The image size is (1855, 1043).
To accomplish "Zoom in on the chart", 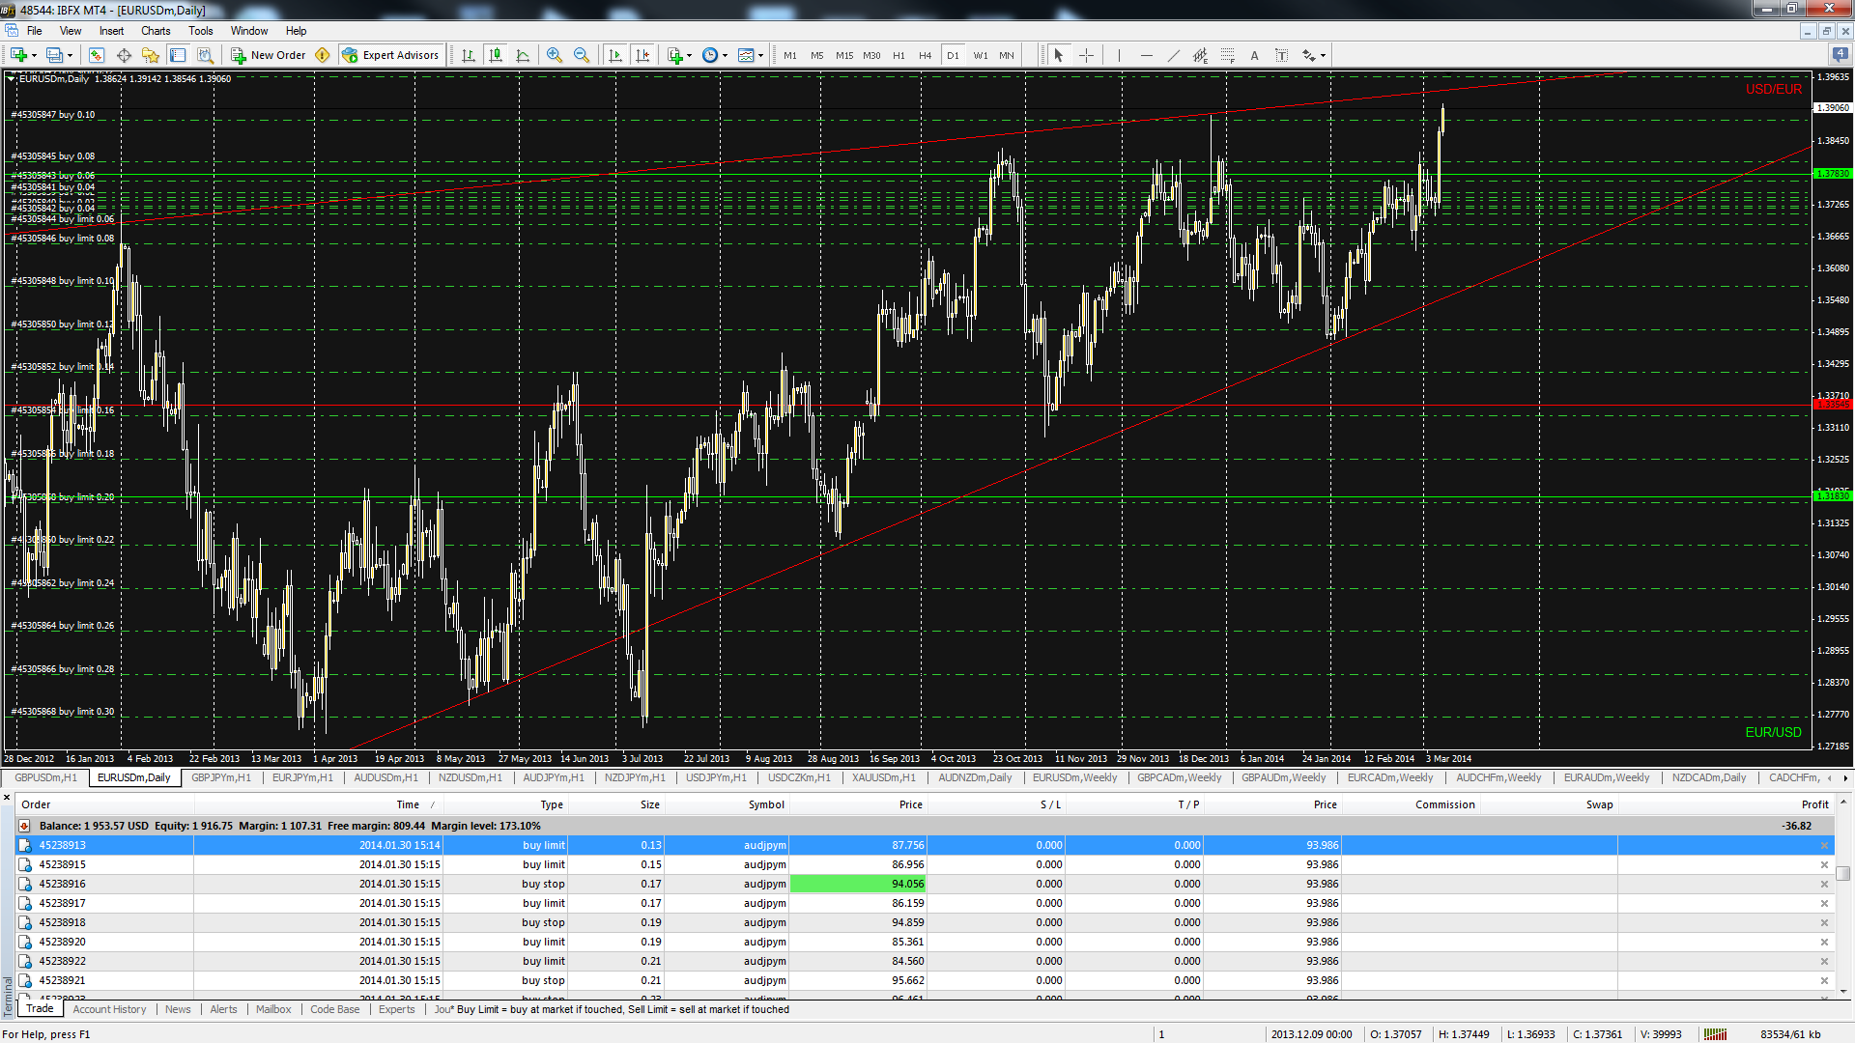I will pyautogui.click(x=555, y=55).
